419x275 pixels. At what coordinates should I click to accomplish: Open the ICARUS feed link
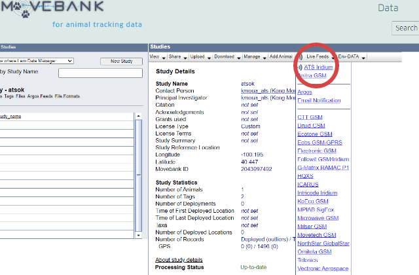[x=308, y=185]
